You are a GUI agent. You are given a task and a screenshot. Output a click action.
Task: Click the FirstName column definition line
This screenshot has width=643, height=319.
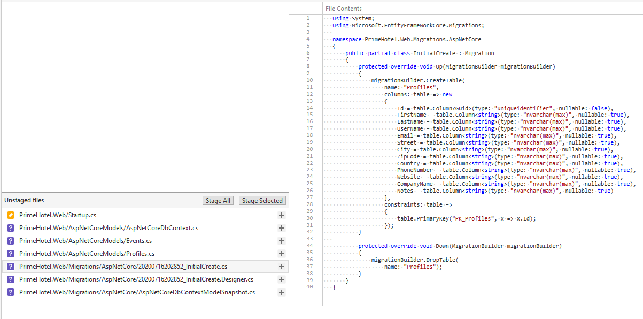click(x=514, y=115)
